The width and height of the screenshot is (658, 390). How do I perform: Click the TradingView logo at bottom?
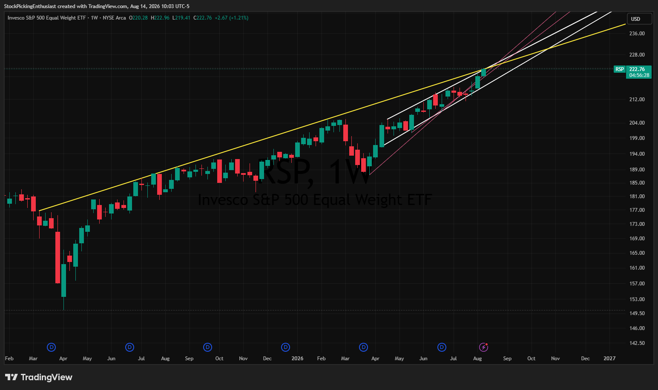pyautogui.click(x=39, y=377)
